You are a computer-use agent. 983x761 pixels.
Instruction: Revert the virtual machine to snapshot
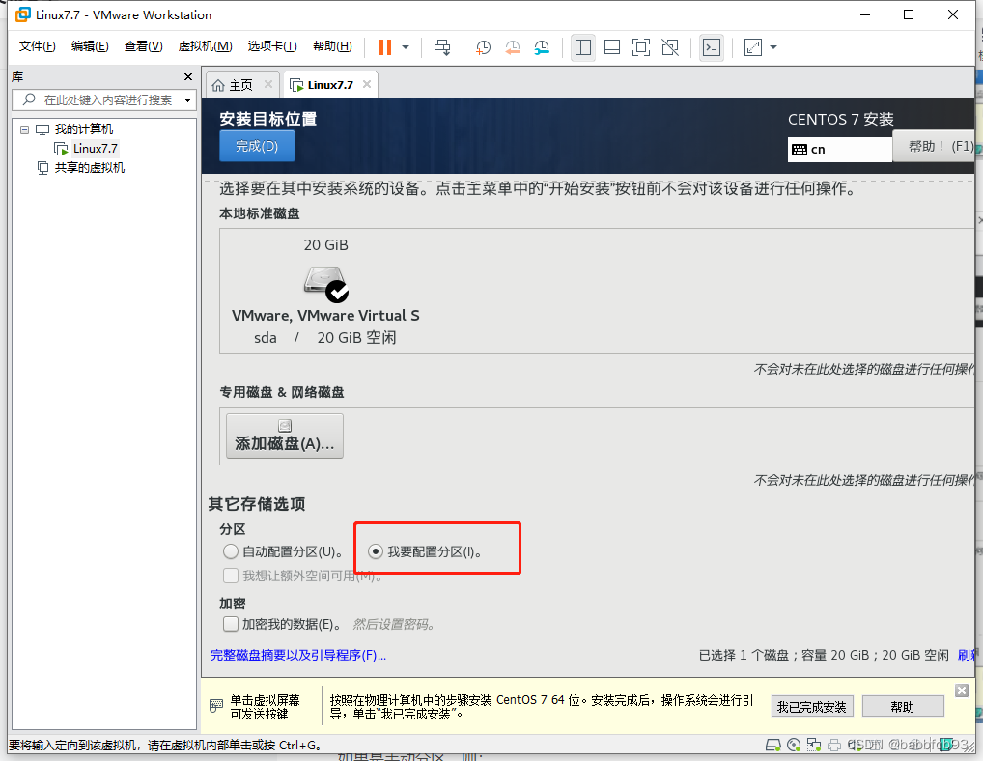[512, 47]
